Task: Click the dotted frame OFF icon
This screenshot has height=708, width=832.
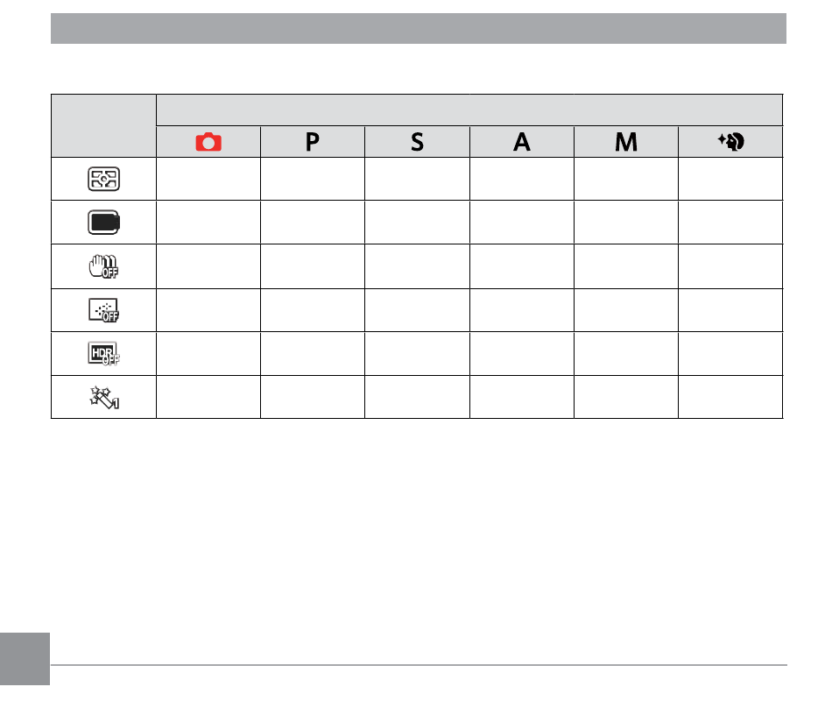Action: 103,310
